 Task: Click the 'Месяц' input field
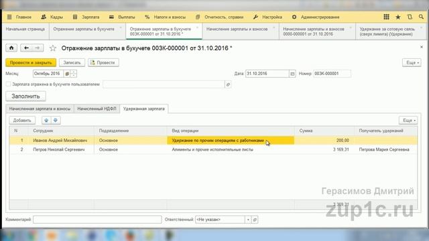coord(48,74)
